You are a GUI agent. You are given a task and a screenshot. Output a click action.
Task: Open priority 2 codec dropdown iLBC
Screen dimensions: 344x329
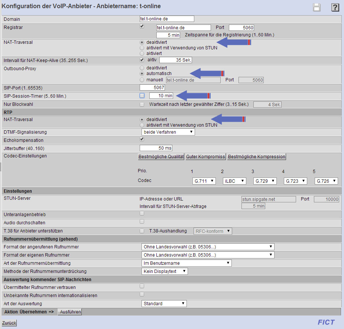coord(234,181)
